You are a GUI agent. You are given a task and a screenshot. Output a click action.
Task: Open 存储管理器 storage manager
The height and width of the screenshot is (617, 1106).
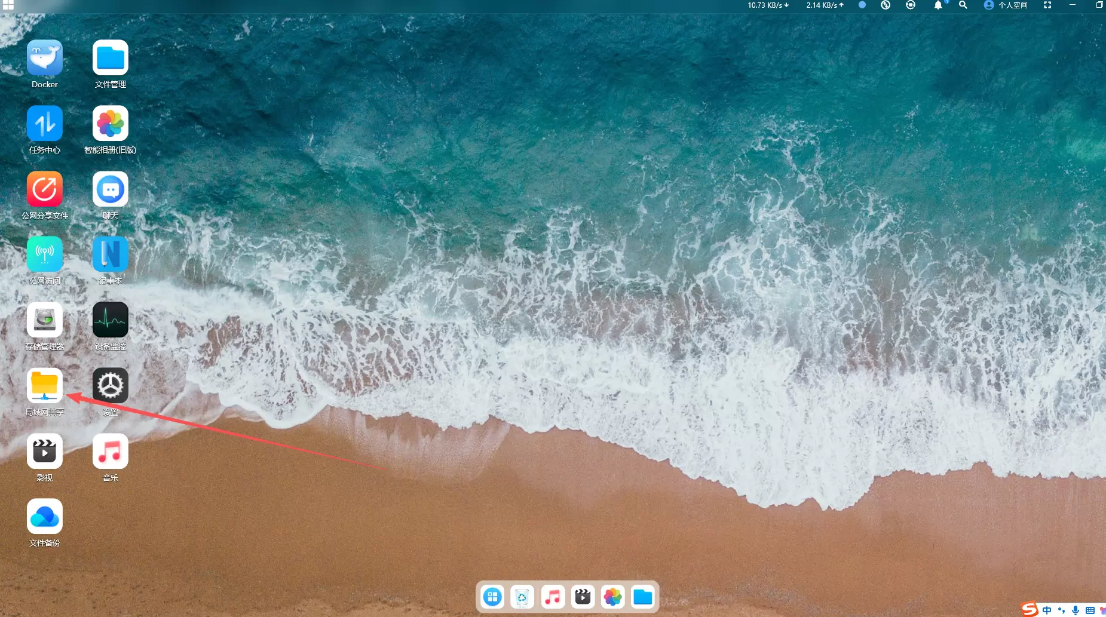coord(45,320)
